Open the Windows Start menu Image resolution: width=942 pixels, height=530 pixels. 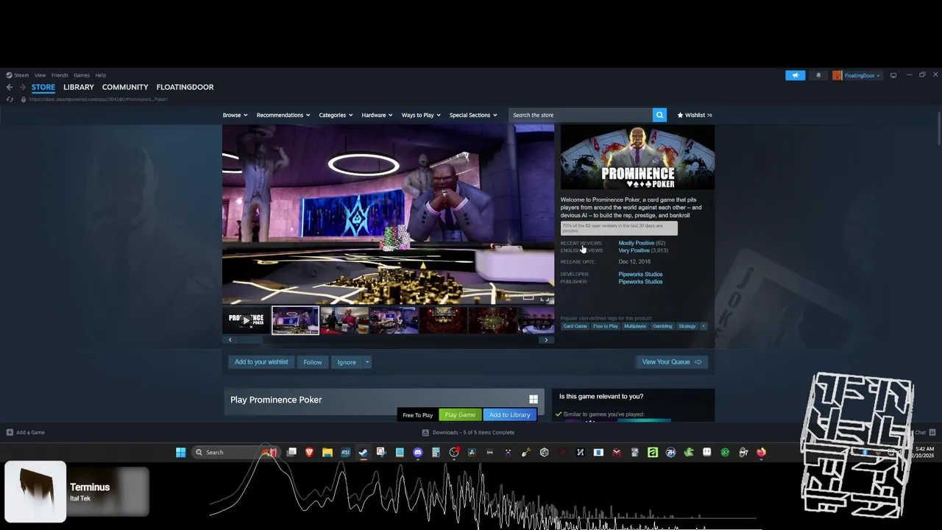pos(180,452)
